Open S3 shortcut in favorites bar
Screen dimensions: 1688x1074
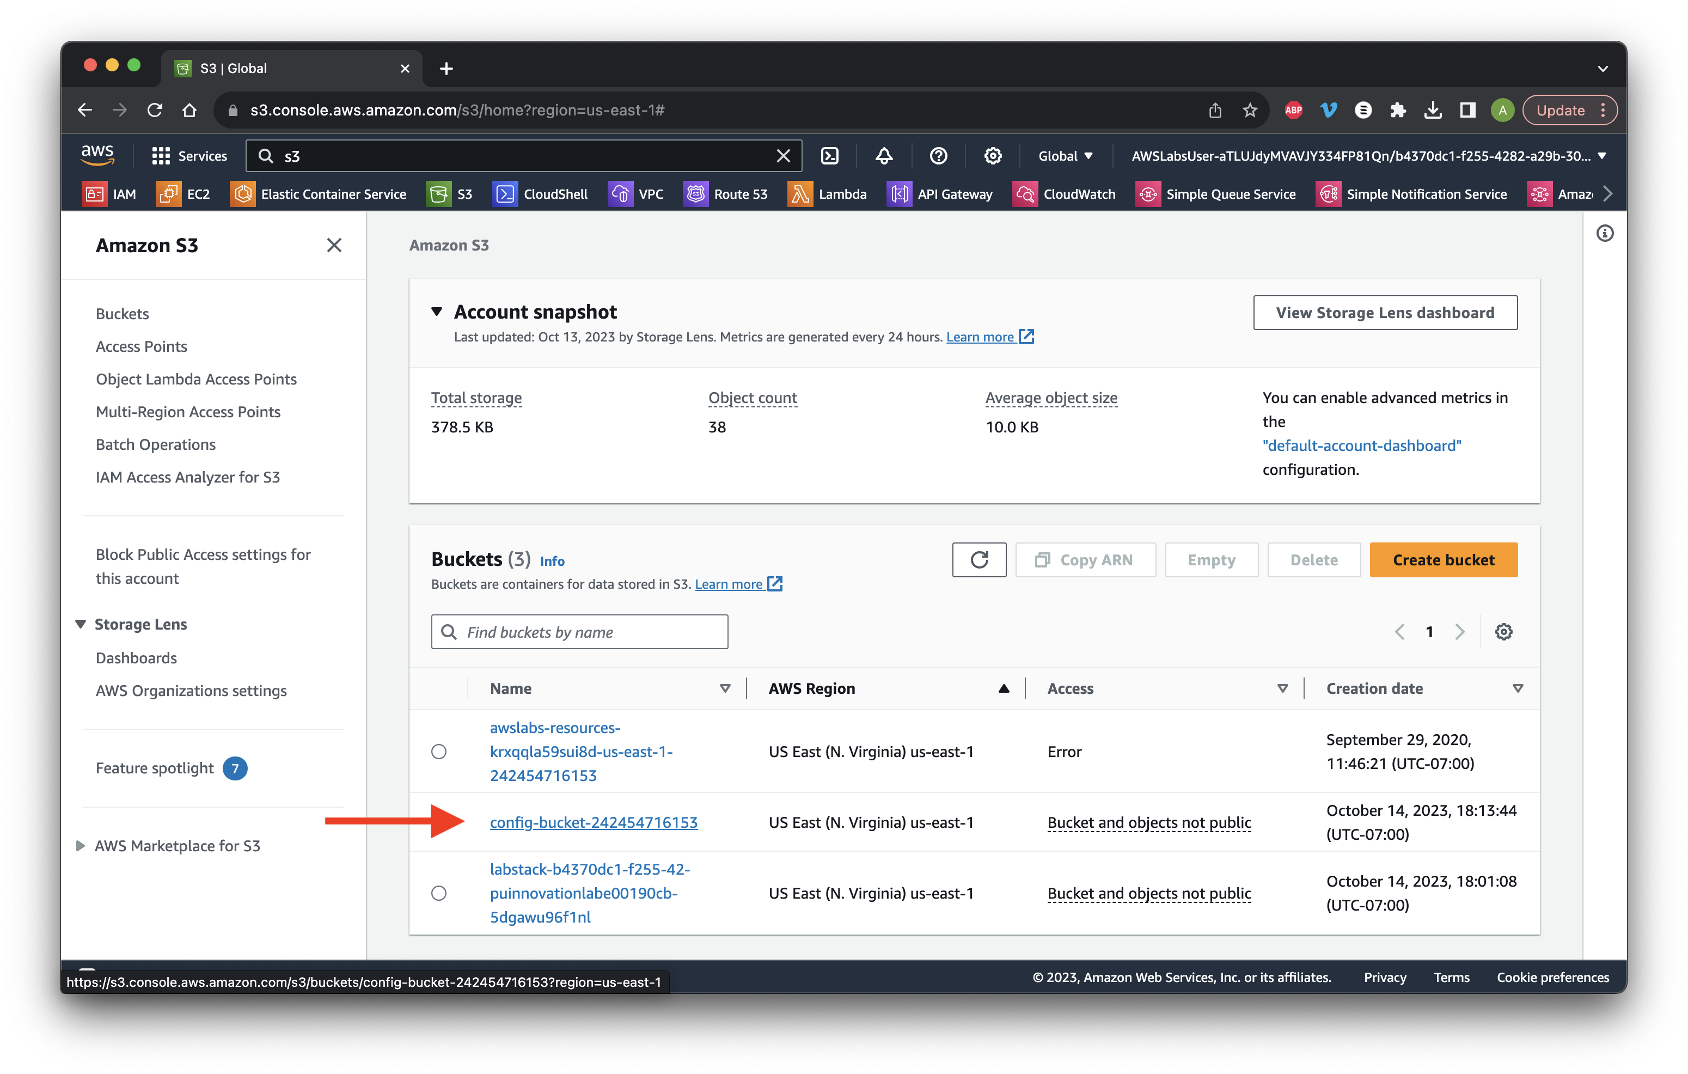click(x=449, y=194)
